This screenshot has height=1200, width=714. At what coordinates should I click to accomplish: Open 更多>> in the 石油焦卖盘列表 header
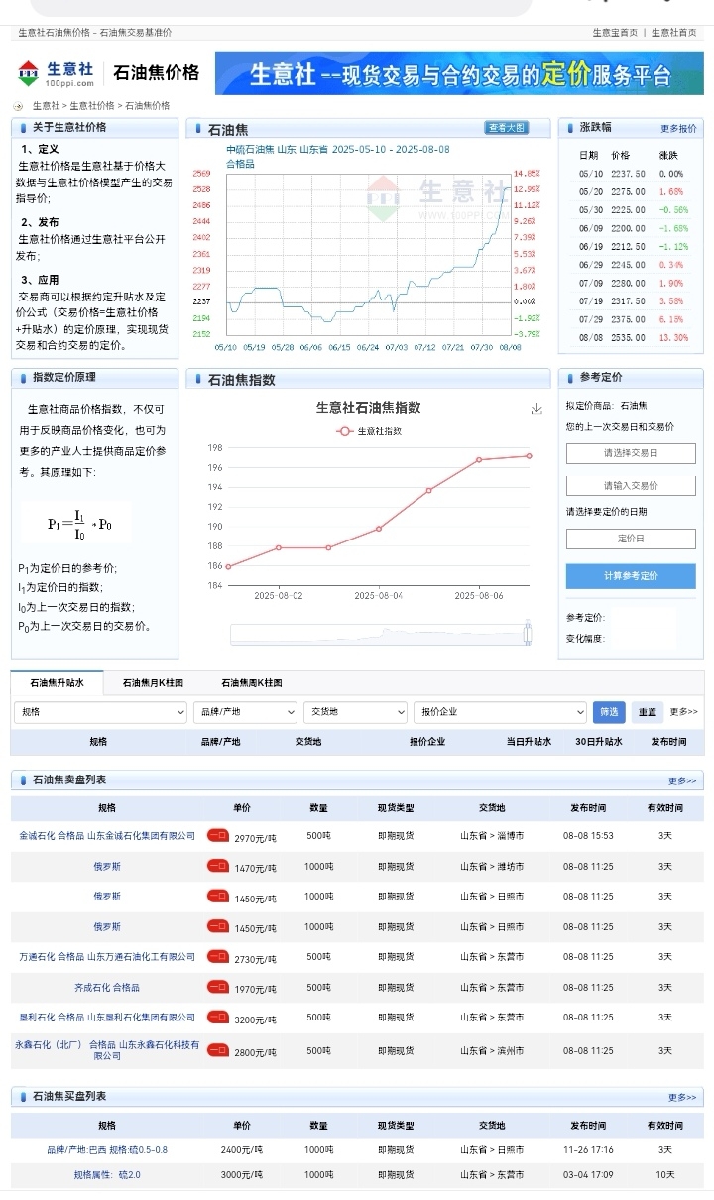pos(682,781)
